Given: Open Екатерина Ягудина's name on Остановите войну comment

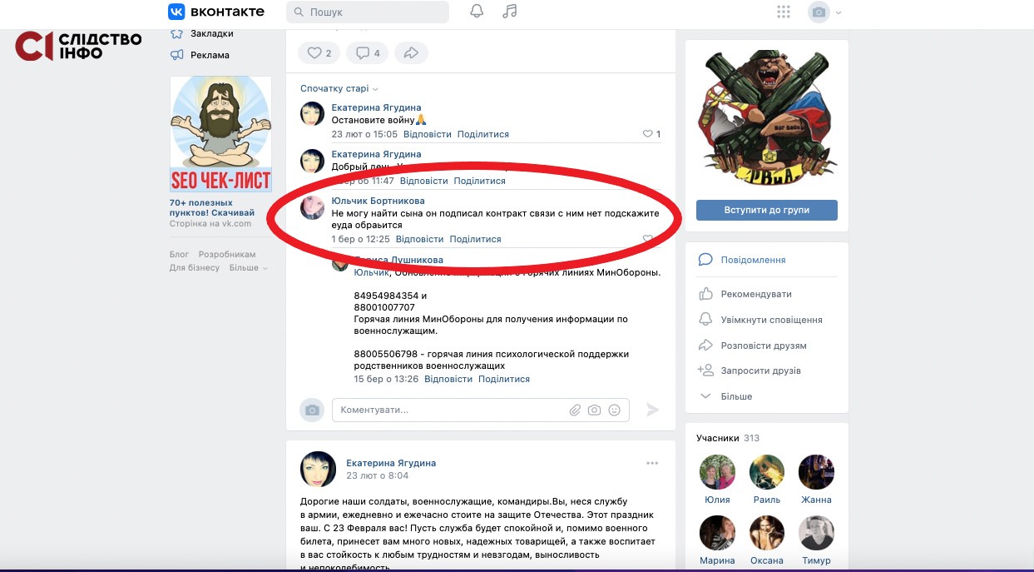Looking at the screenshot, I should 376,107.
